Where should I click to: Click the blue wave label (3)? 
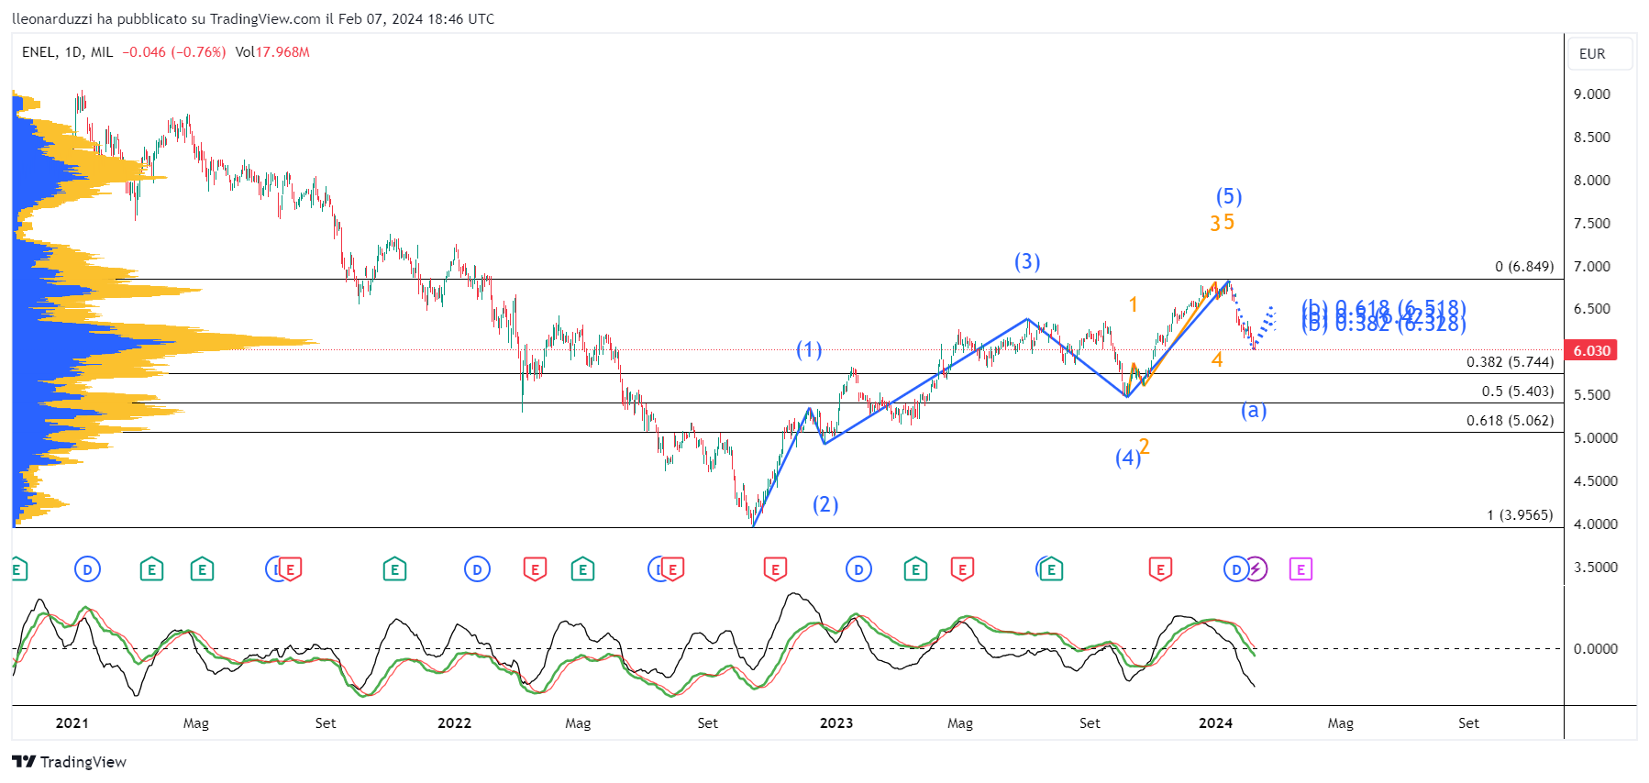[x=1027, y=262]
